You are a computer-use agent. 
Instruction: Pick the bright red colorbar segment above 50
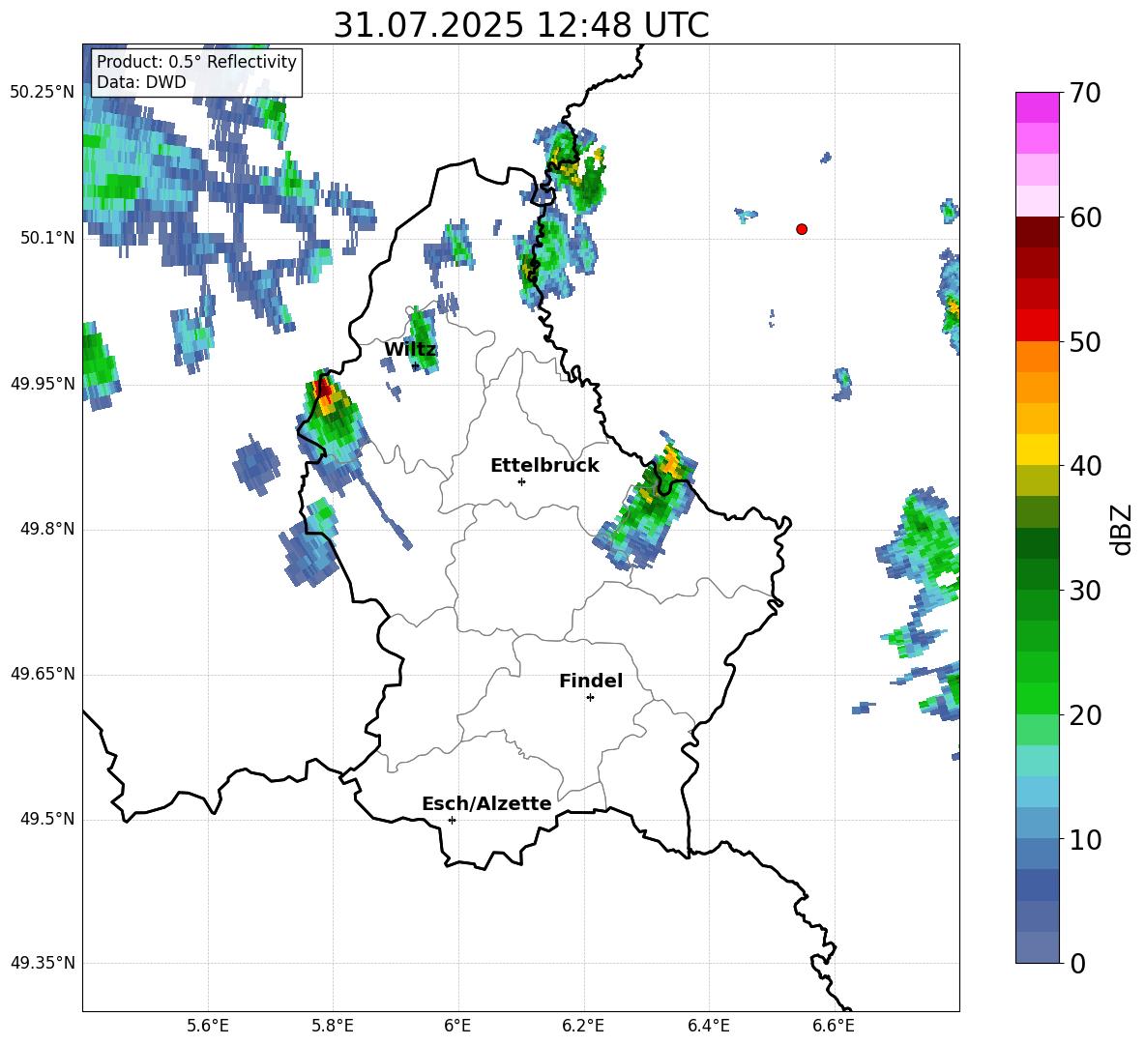click(x=1037, y=326)
